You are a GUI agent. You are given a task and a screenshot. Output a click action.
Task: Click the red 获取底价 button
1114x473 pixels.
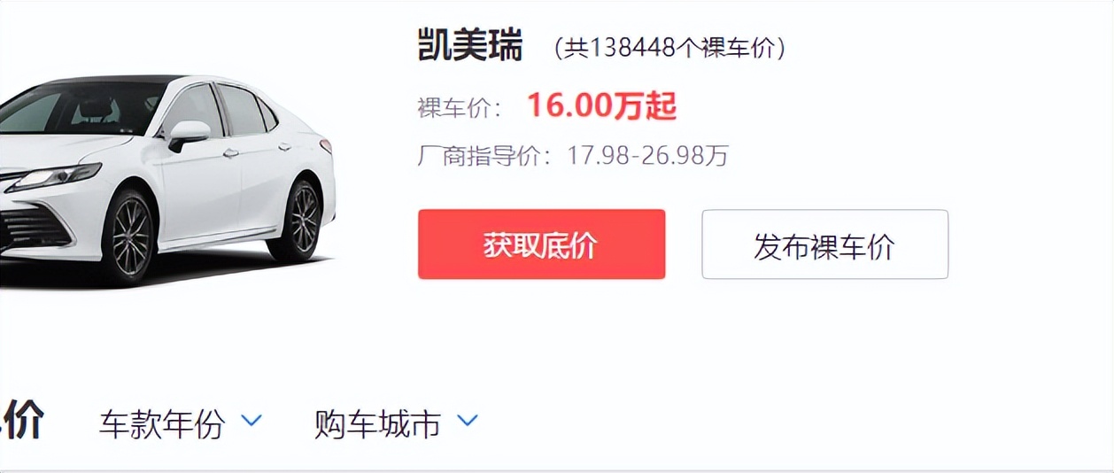coord(541,244)
